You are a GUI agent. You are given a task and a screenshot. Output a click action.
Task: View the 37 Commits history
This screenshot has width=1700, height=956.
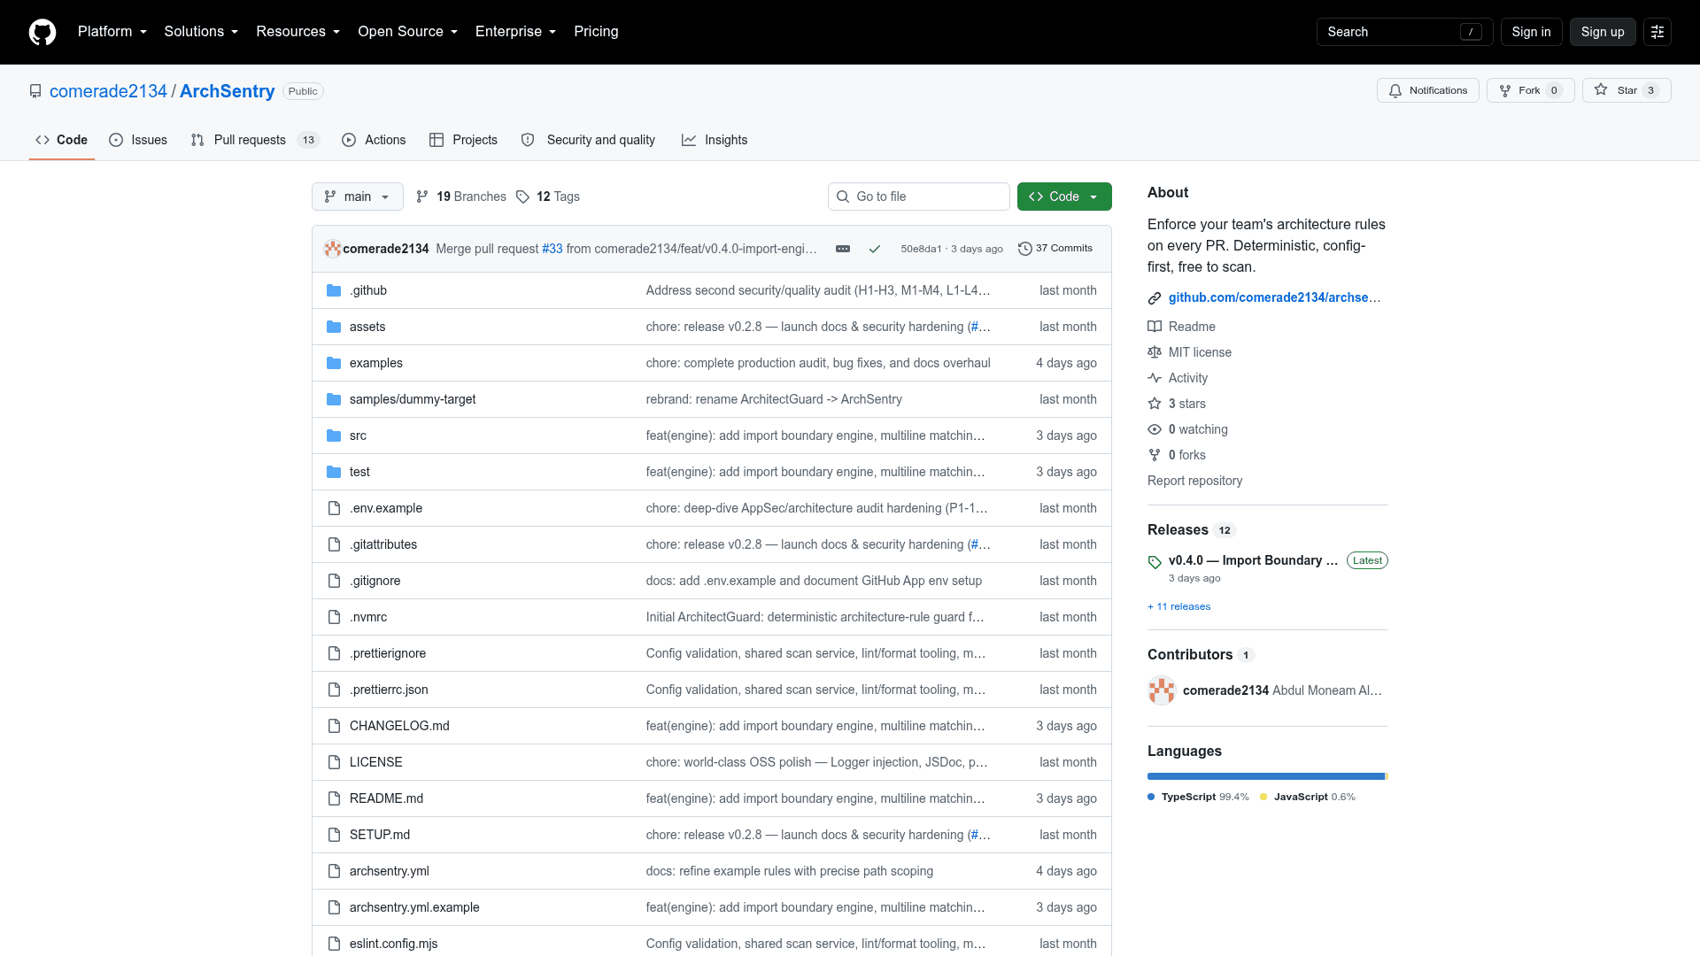click(1055, 249)
